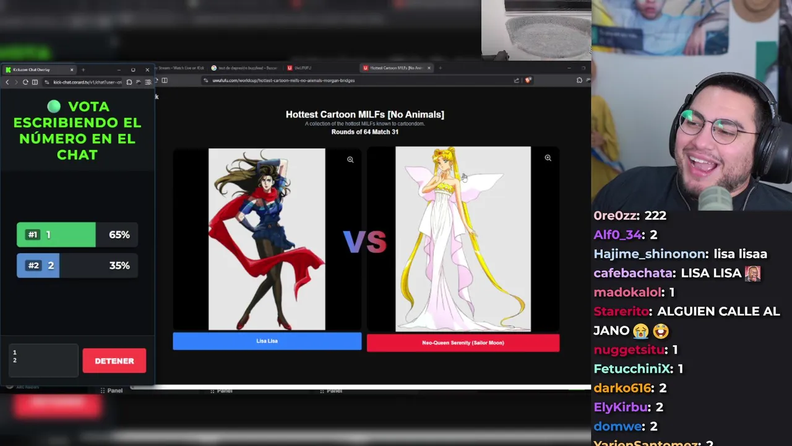
Task: Click the Lisa Lisa character image
Action: coord(267,239)
